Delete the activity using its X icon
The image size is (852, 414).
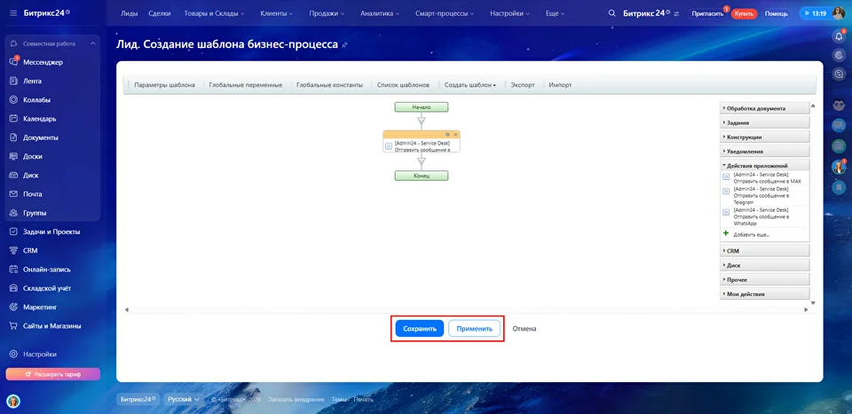455,134
